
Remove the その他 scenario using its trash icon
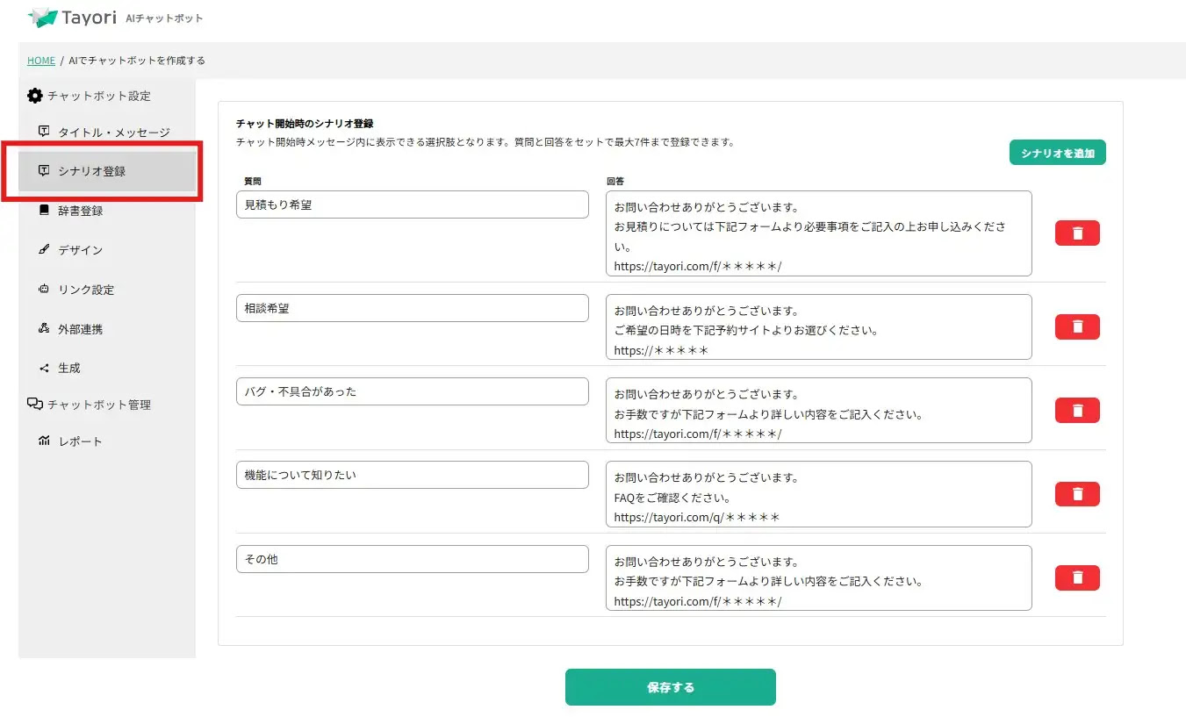coord(1077,577)
